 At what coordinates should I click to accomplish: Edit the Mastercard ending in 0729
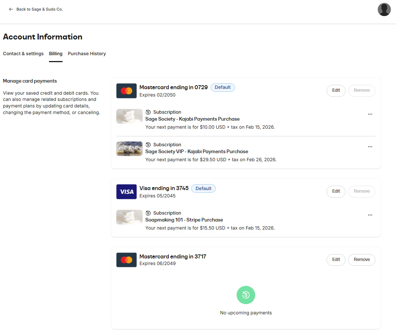point(336,91)
